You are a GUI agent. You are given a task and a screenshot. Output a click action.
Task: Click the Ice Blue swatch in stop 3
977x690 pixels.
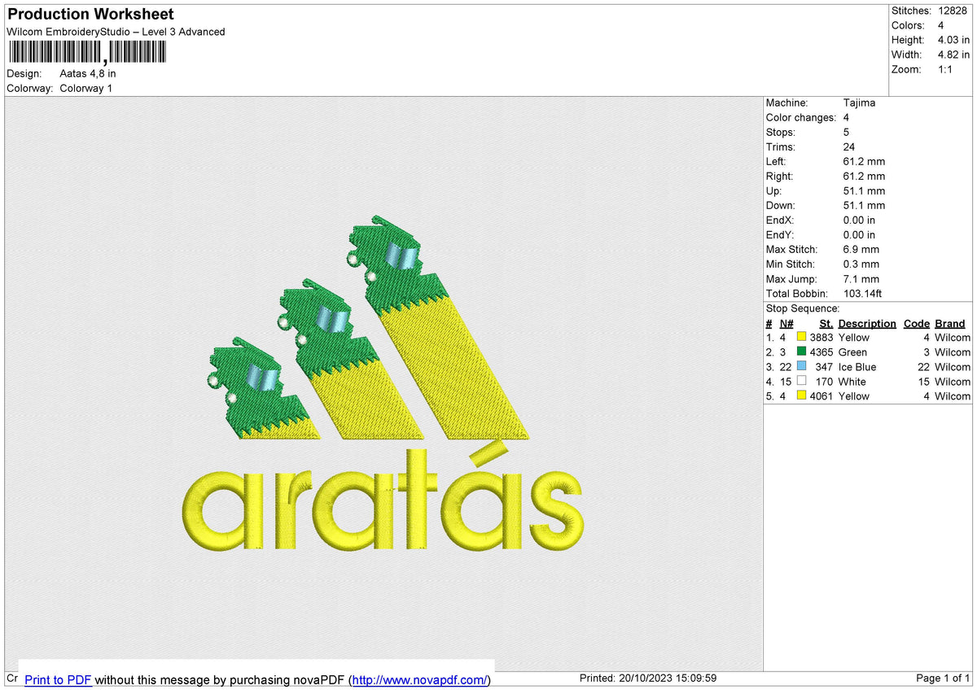802,367
